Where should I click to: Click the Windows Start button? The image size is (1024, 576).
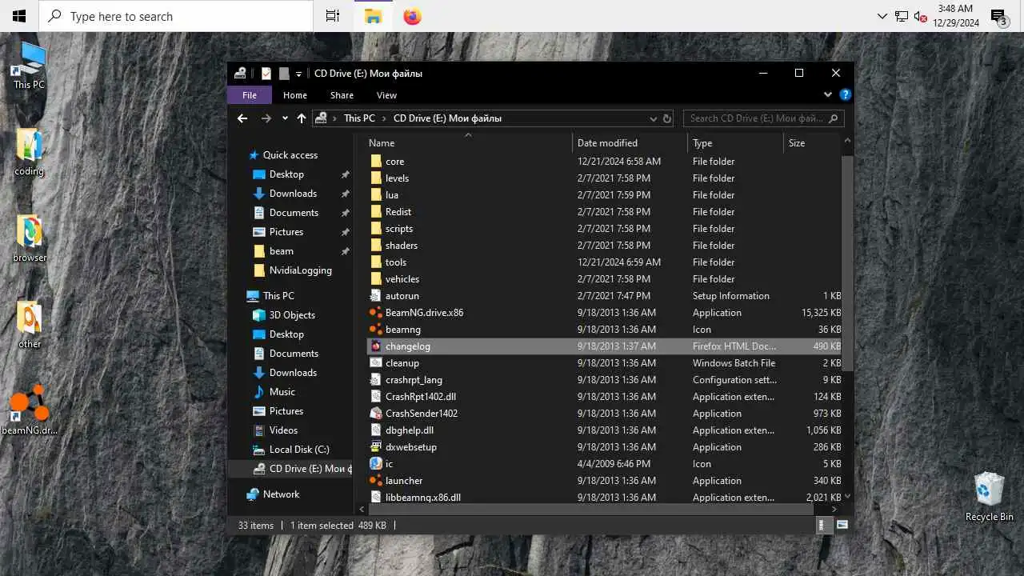[x=19, y=16]
